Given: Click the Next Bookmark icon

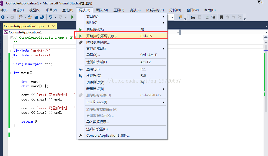Looking at the screenshot, I should tap(234, 17).
